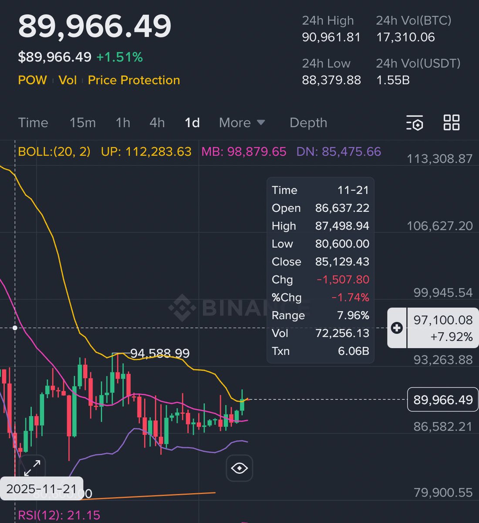Tap the DN: 85,475.66 band value

point(339,152)
